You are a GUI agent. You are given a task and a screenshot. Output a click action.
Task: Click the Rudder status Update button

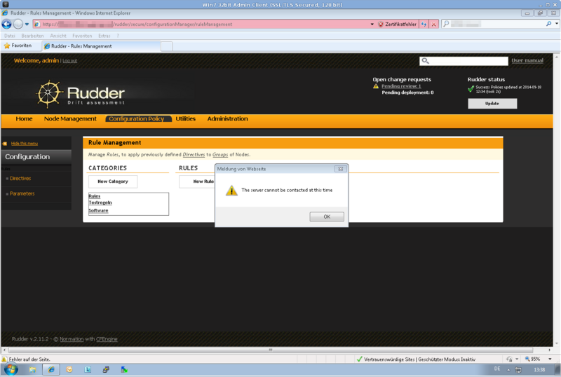492,104
